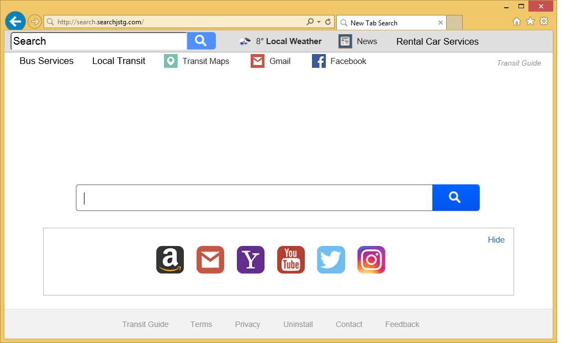Open the Bus Services menu item
Screen dimensions: 561x343
pyautogui.click(x=46, y=61)
